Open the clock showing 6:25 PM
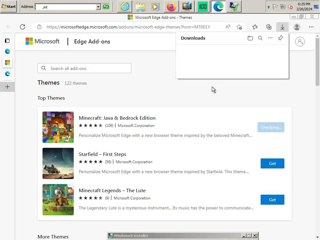This screenshot has width=320, height=240. coord(304,7)
